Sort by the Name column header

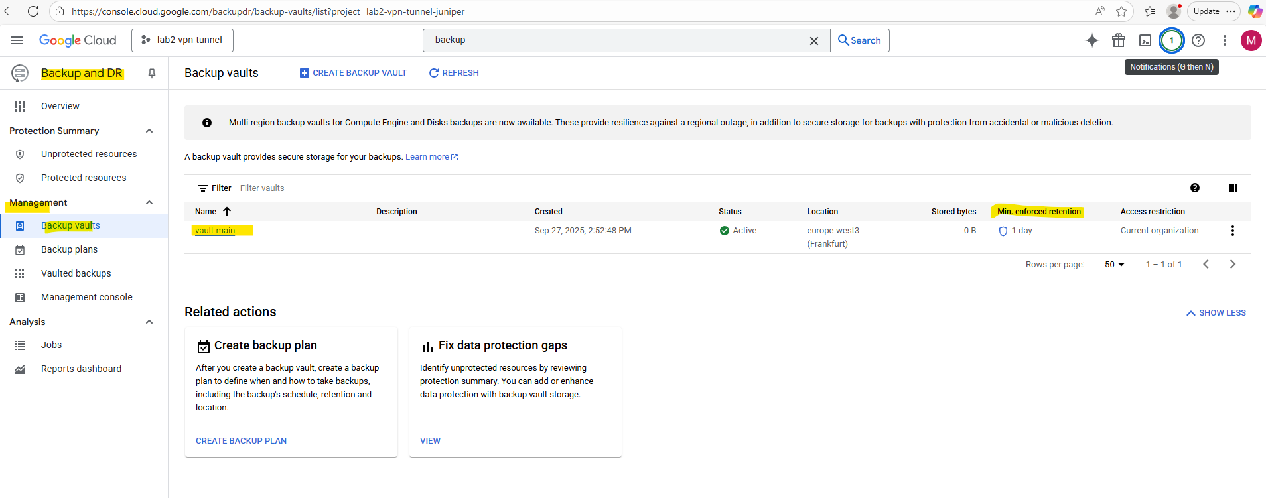[206, 212]
